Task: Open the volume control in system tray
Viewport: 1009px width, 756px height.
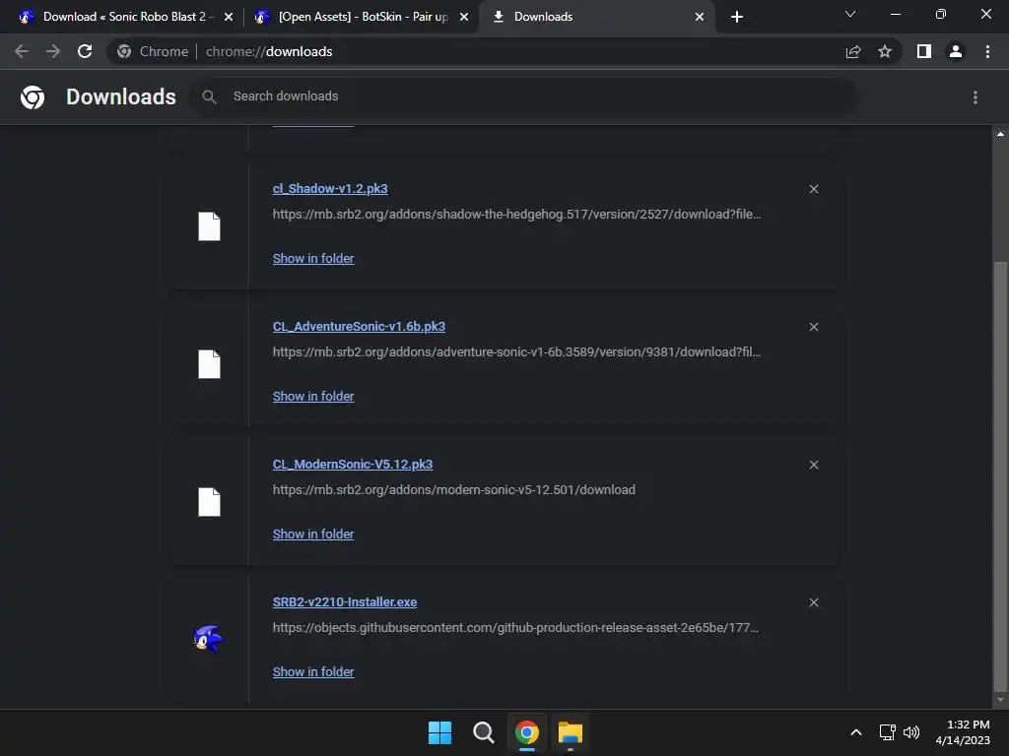Action: 911,732
